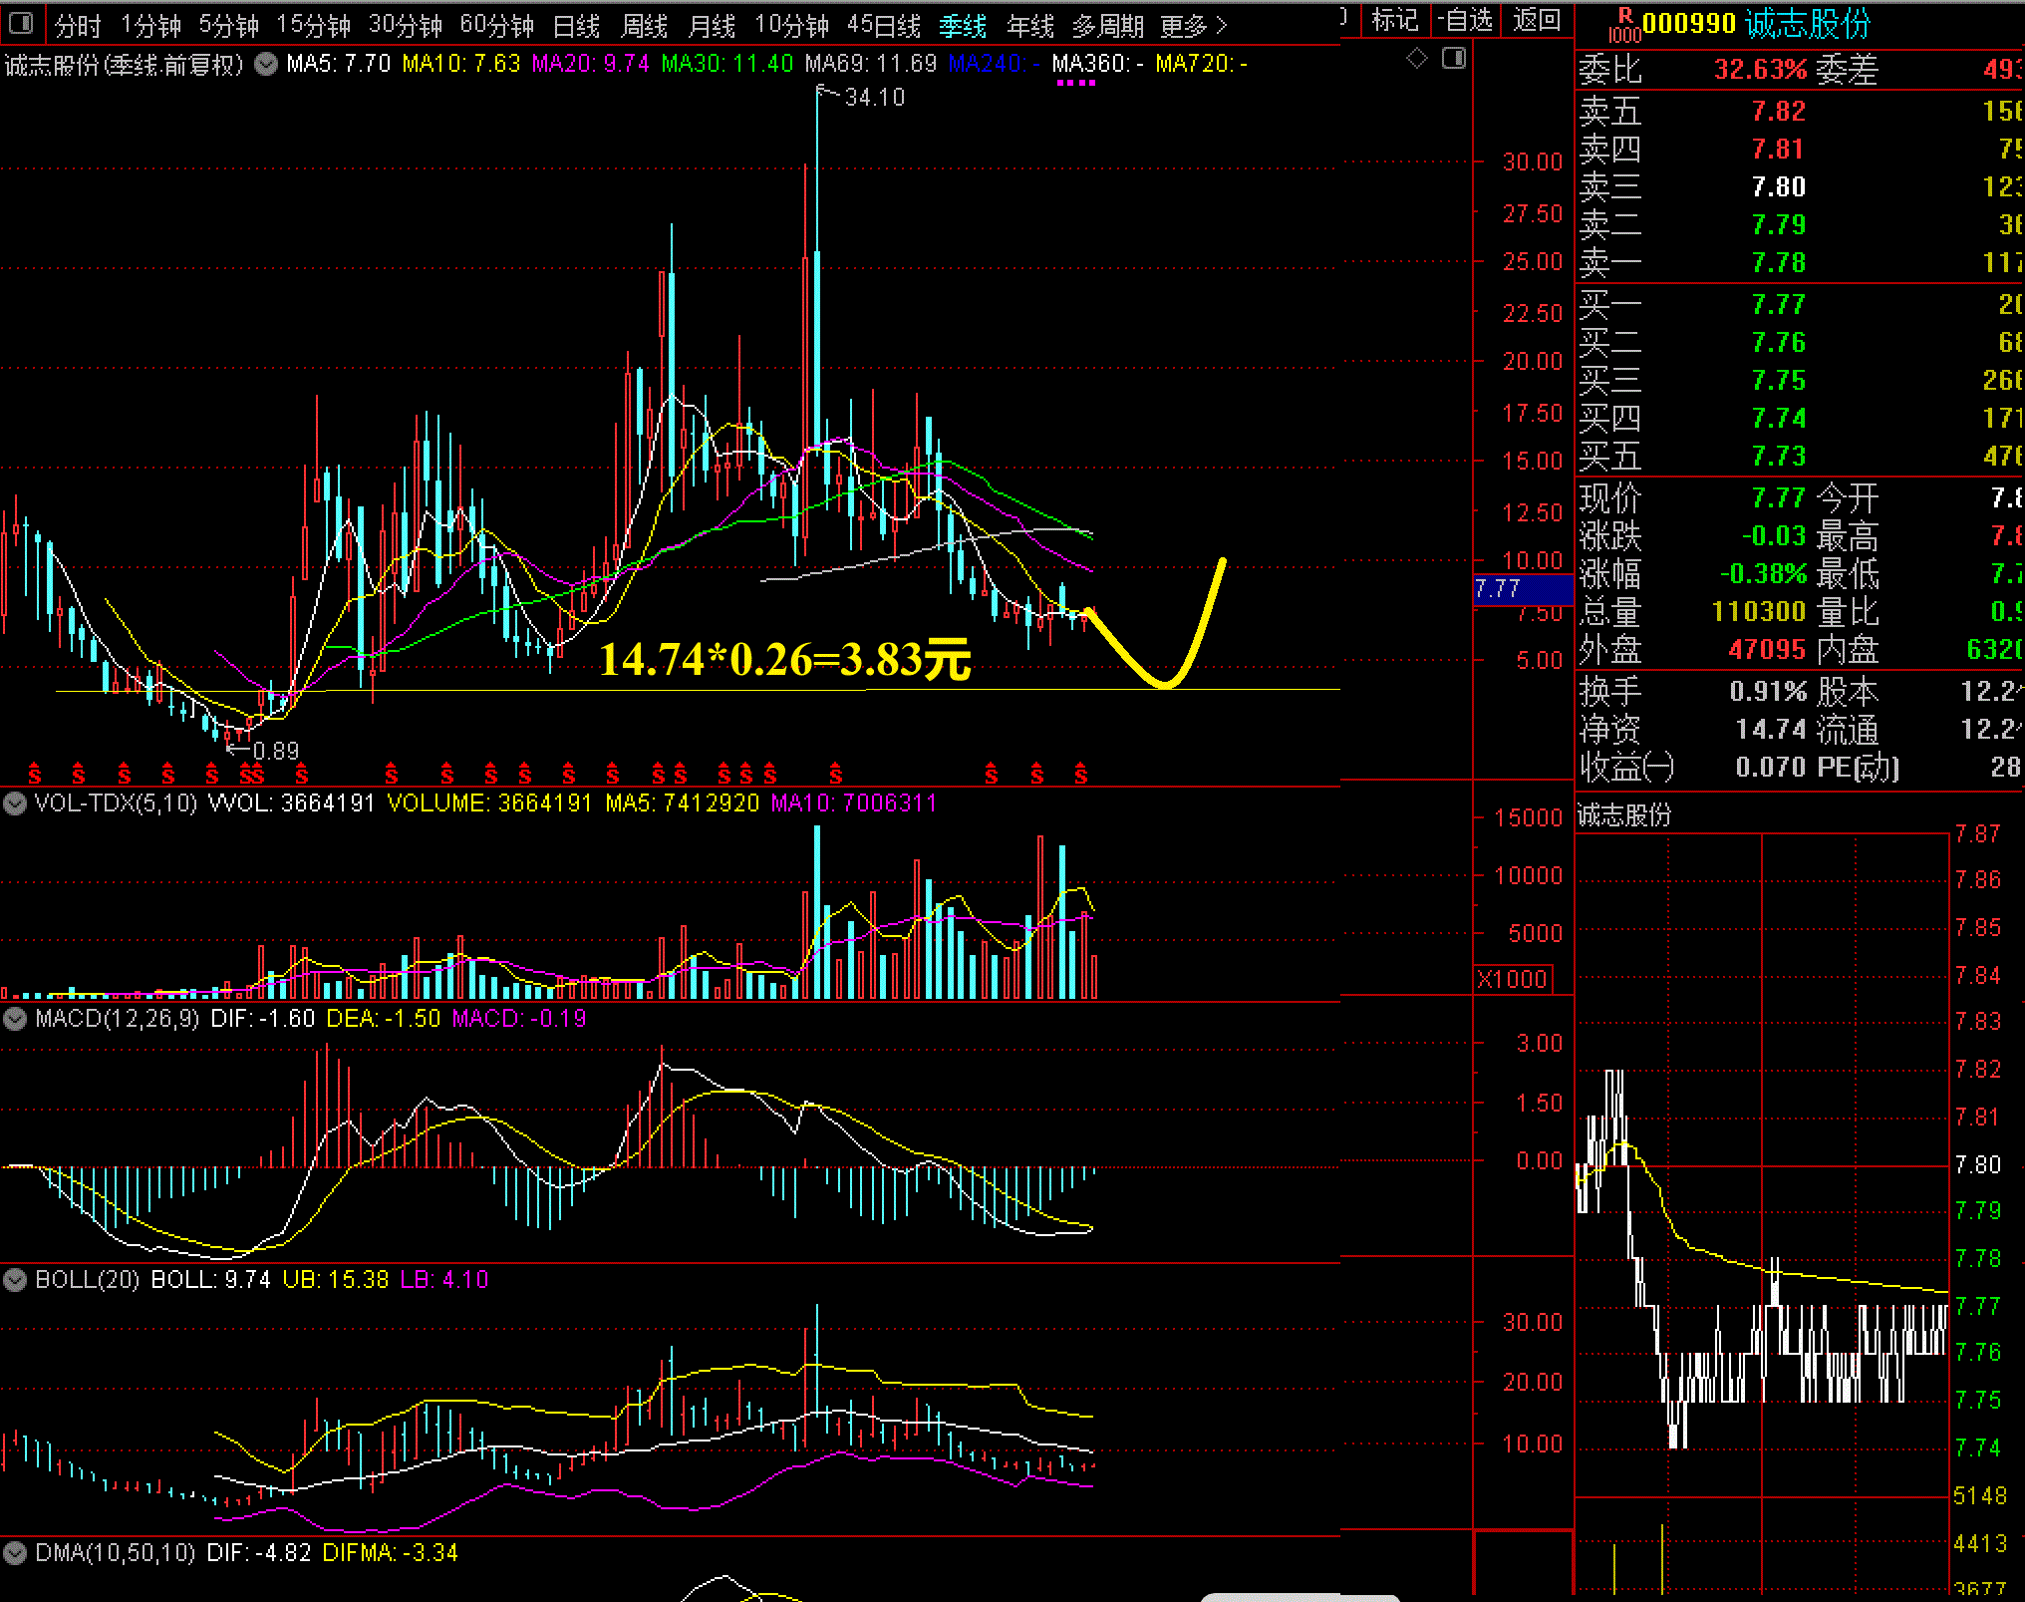2025x1602 pixels.
Task: Click the DMA(10,50,10) indicator title
Action: pyautogui.click(x=115, y=1553)
